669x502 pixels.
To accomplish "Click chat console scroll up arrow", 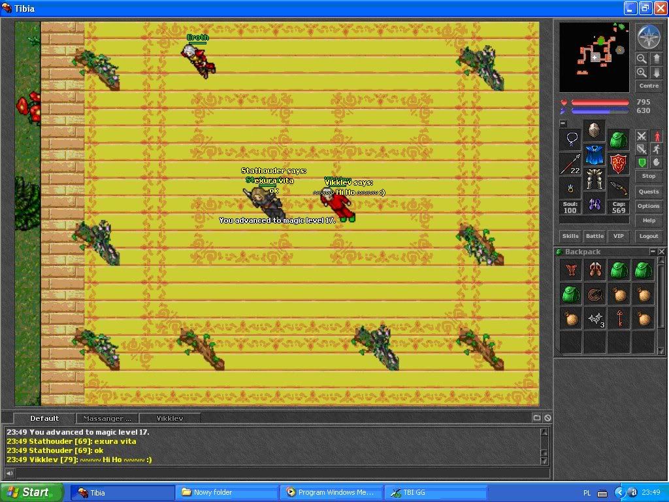I will (x=544, y=432).
